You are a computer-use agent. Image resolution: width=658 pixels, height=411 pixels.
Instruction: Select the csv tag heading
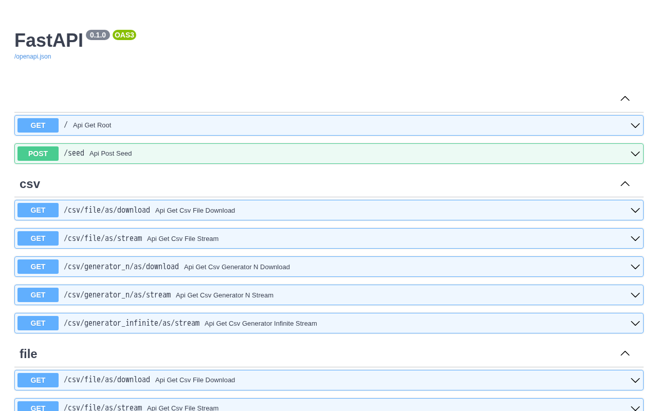[30, 184]
